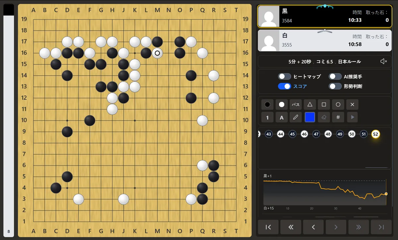Click the 黒+1 graph axis label

point(268,176)
